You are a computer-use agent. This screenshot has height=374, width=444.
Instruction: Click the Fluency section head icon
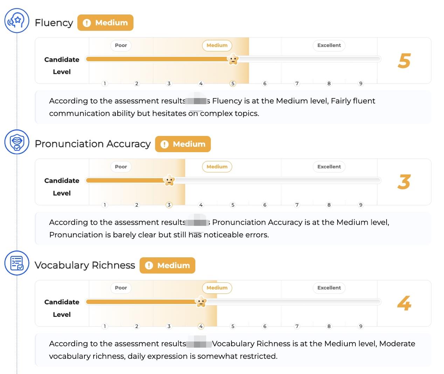click(17, 21)
